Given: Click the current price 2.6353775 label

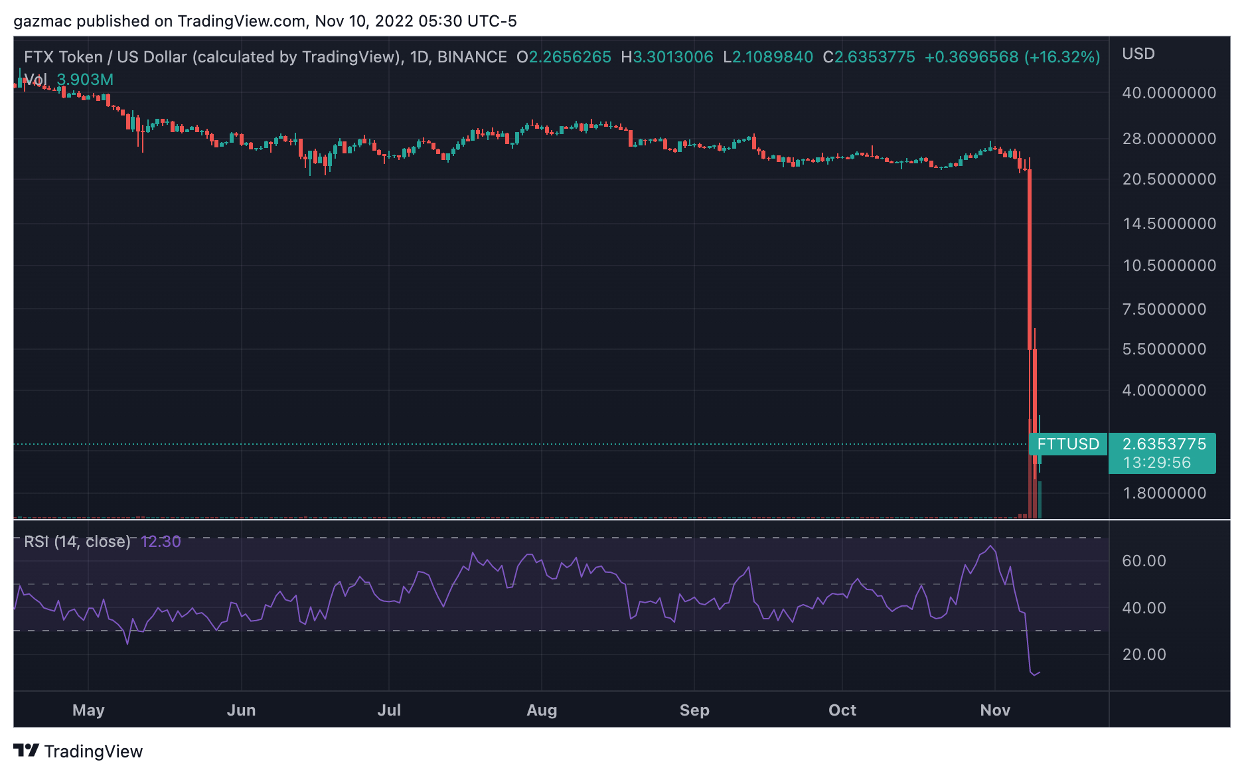Looking at the screenshot, I should pyautogui.click(x=1164, y=444).
